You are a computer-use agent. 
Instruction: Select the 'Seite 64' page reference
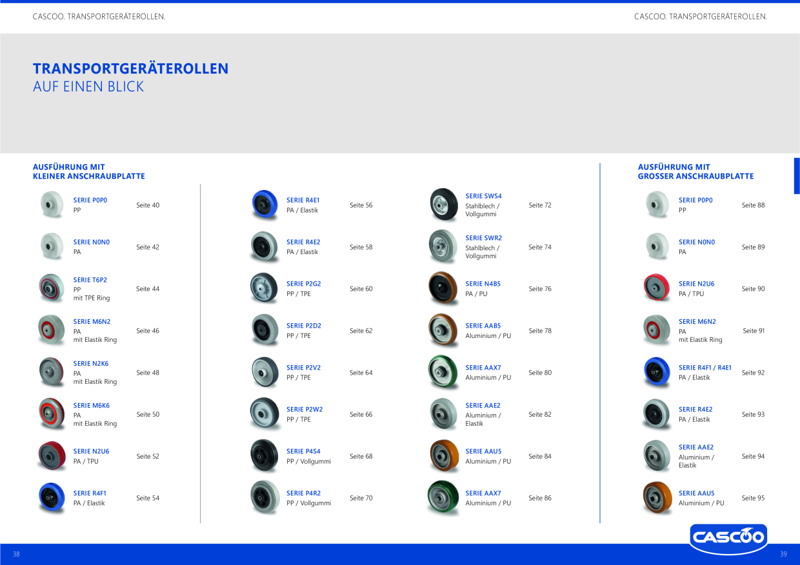(x=361, y=373)
